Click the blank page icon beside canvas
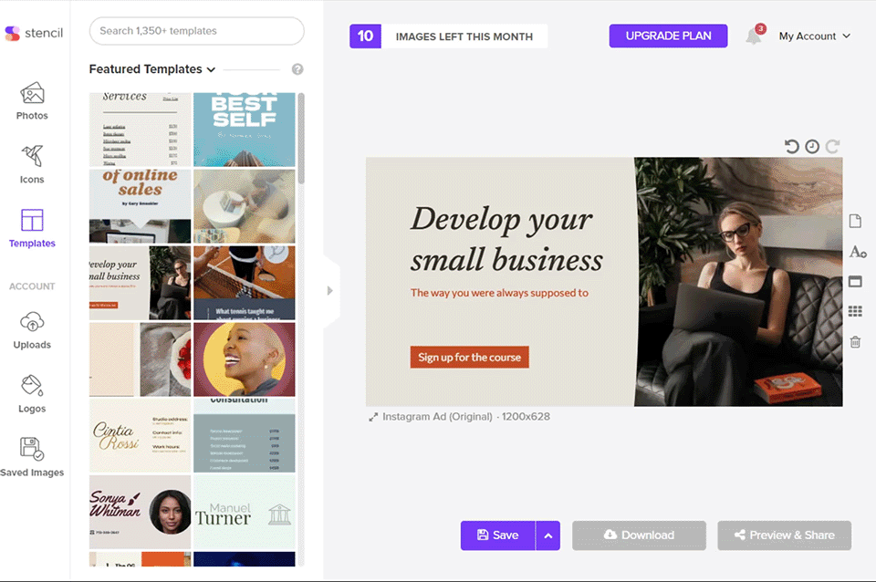876x582 pixels. (855, 221)
